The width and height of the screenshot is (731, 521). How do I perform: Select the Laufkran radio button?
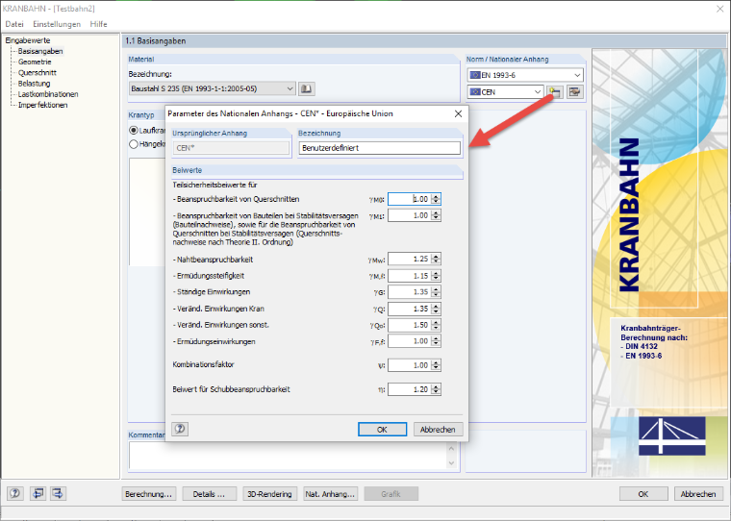[134, 131]
